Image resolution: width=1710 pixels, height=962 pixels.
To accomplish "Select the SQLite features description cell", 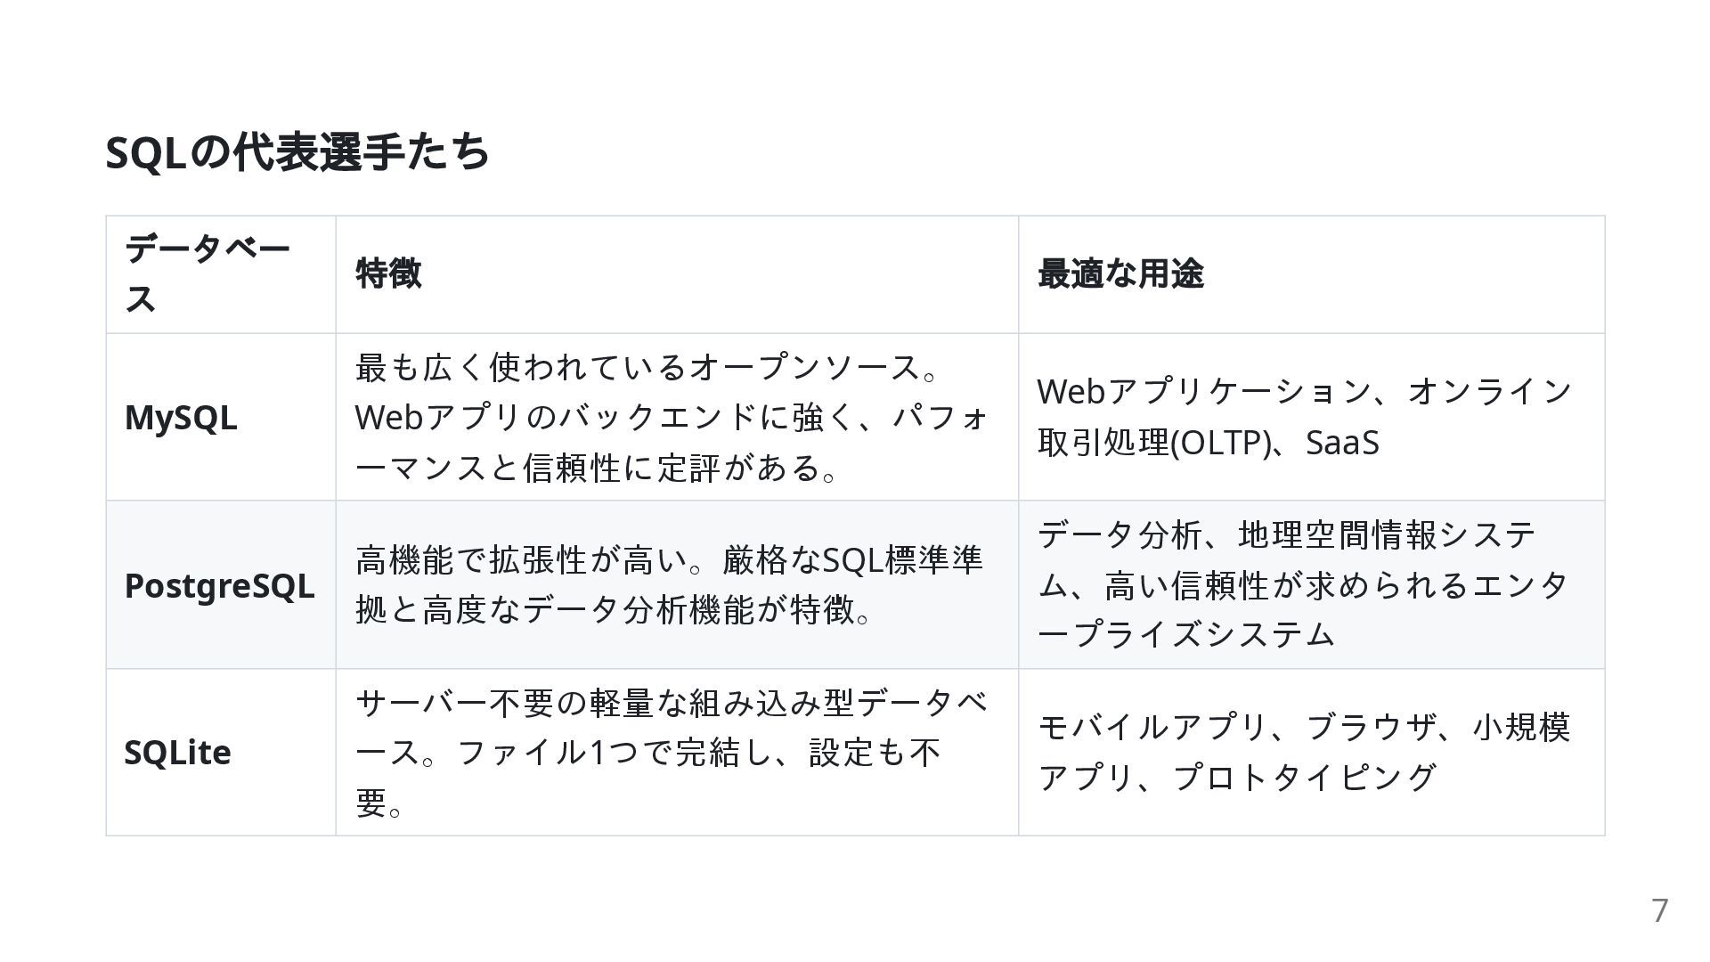I will tap(677, 753).
